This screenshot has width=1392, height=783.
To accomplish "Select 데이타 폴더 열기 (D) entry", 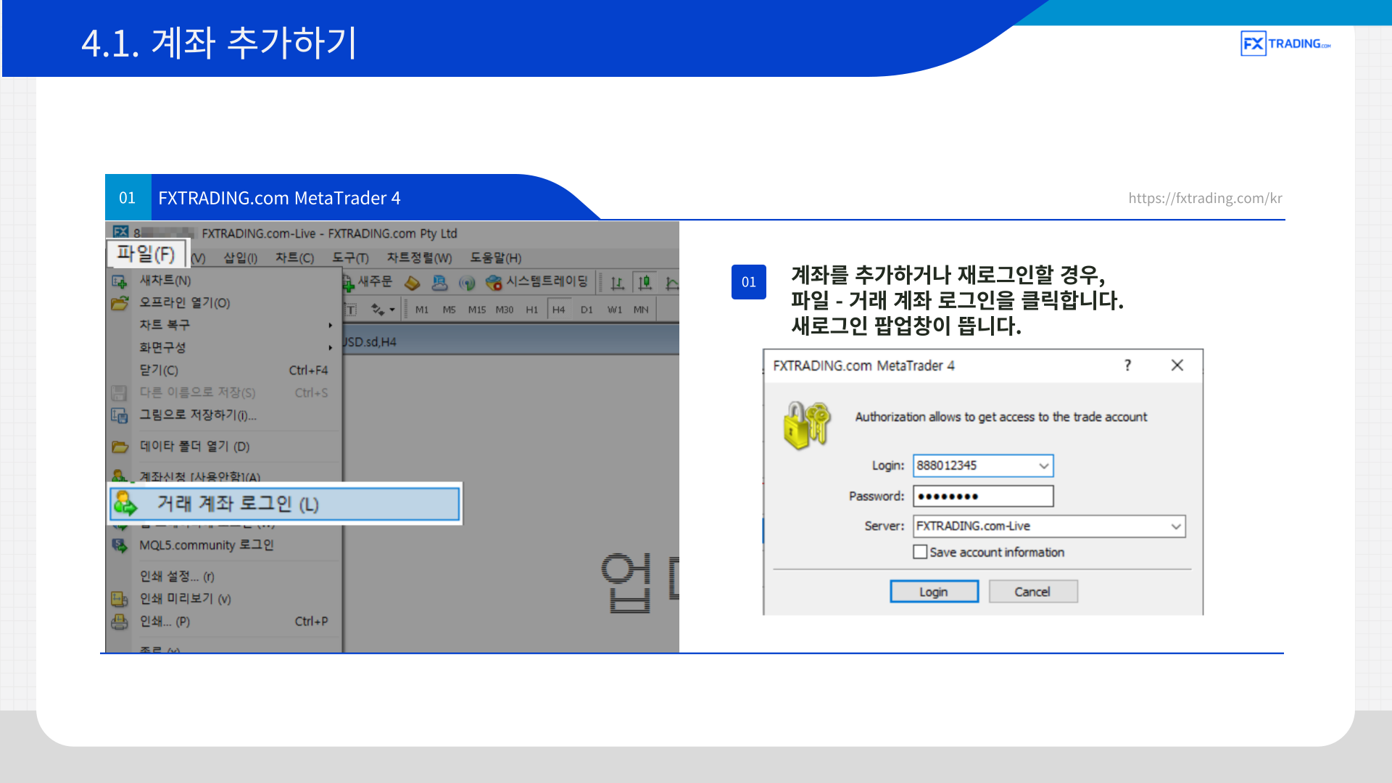I will pyautogui.click(x=224, y=447).
